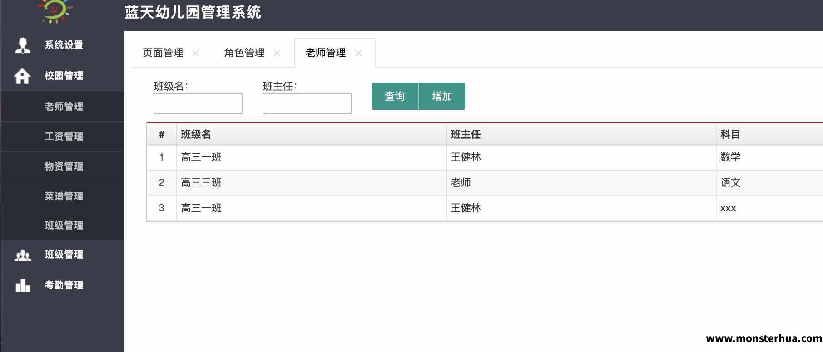Close the 页面管理 tab
Image resolution: width=823 pixels, height=352 pixels.
point(196,53)
